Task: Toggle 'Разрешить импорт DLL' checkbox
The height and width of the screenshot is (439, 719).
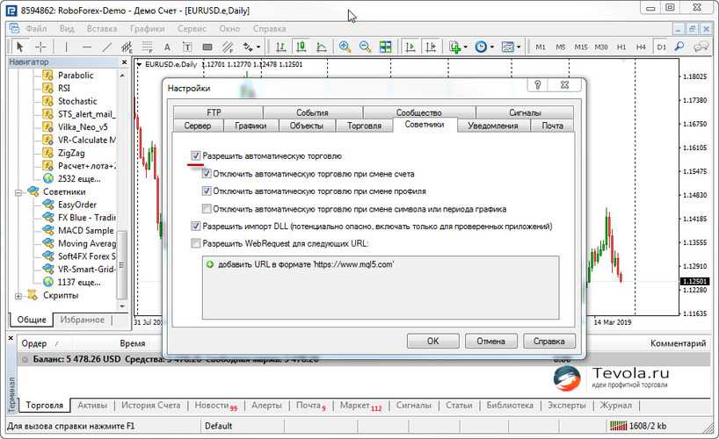Action: tap(195, 227)
